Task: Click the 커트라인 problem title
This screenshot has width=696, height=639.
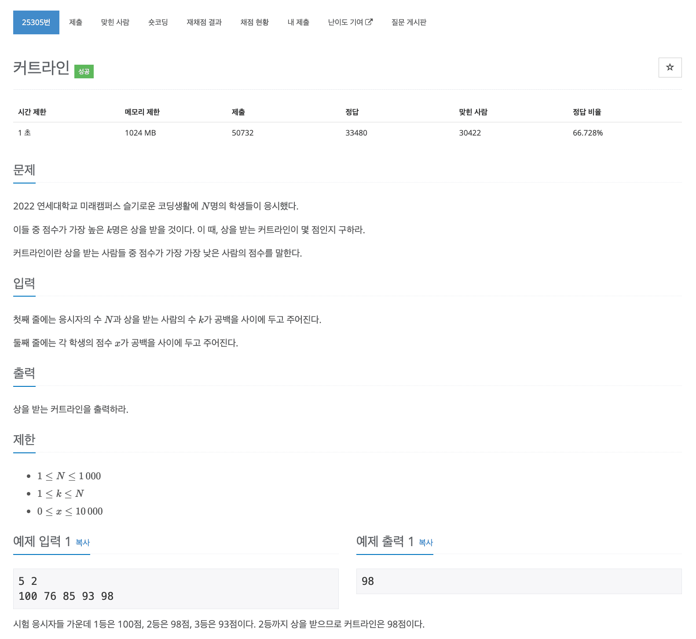Action: tap(41, 68)
